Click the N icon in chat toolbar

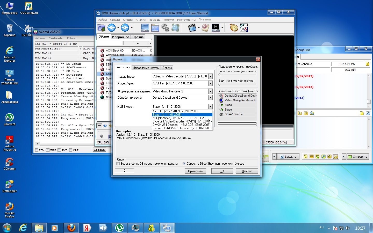coord(335,156)
